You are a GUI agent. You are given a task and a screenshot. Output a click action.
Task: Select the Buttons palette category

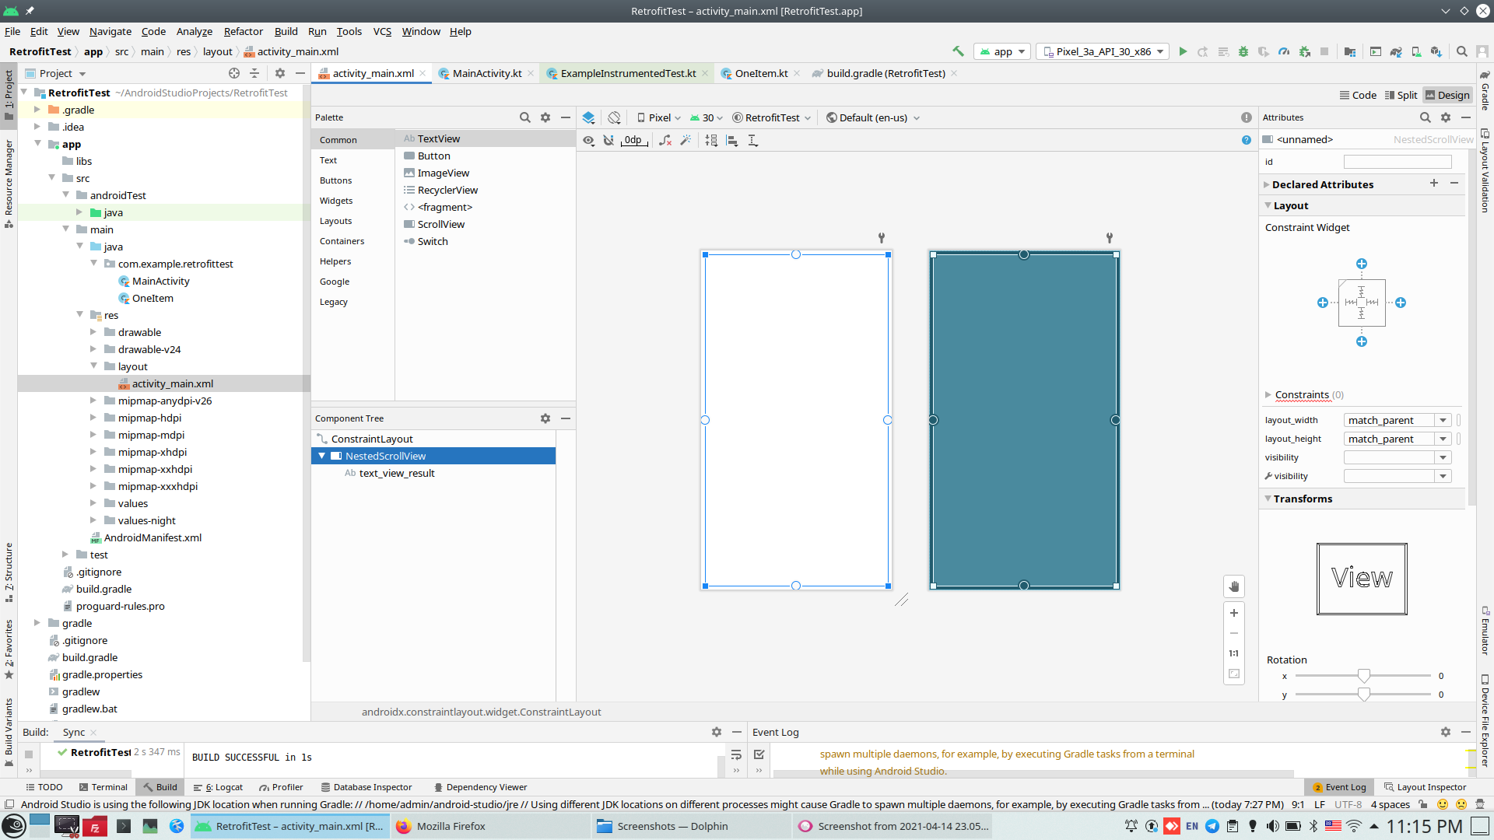(x=335, y=180)
